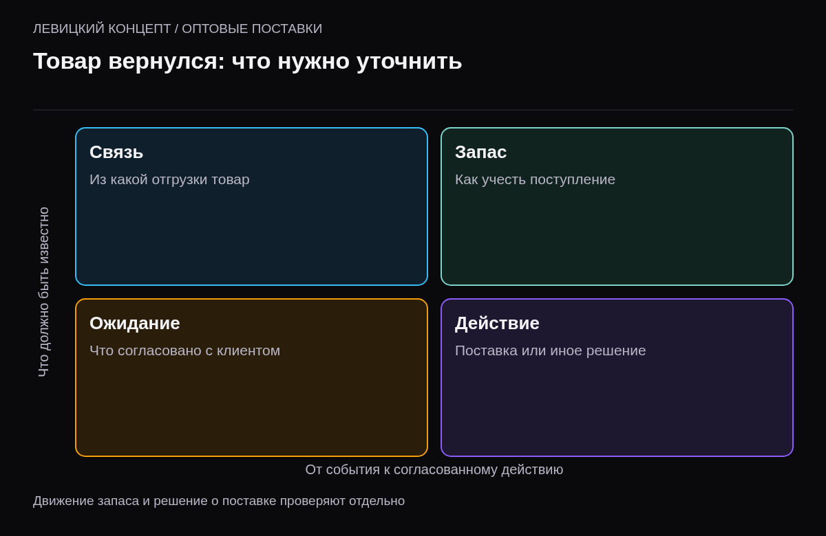Click the vertical axis label 'Что должно быть известно'

(43, 292)
